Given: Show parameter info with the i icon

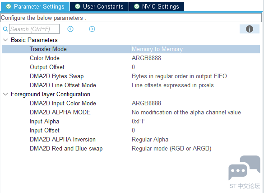Looking at the screenshot, I should [250, 29].
